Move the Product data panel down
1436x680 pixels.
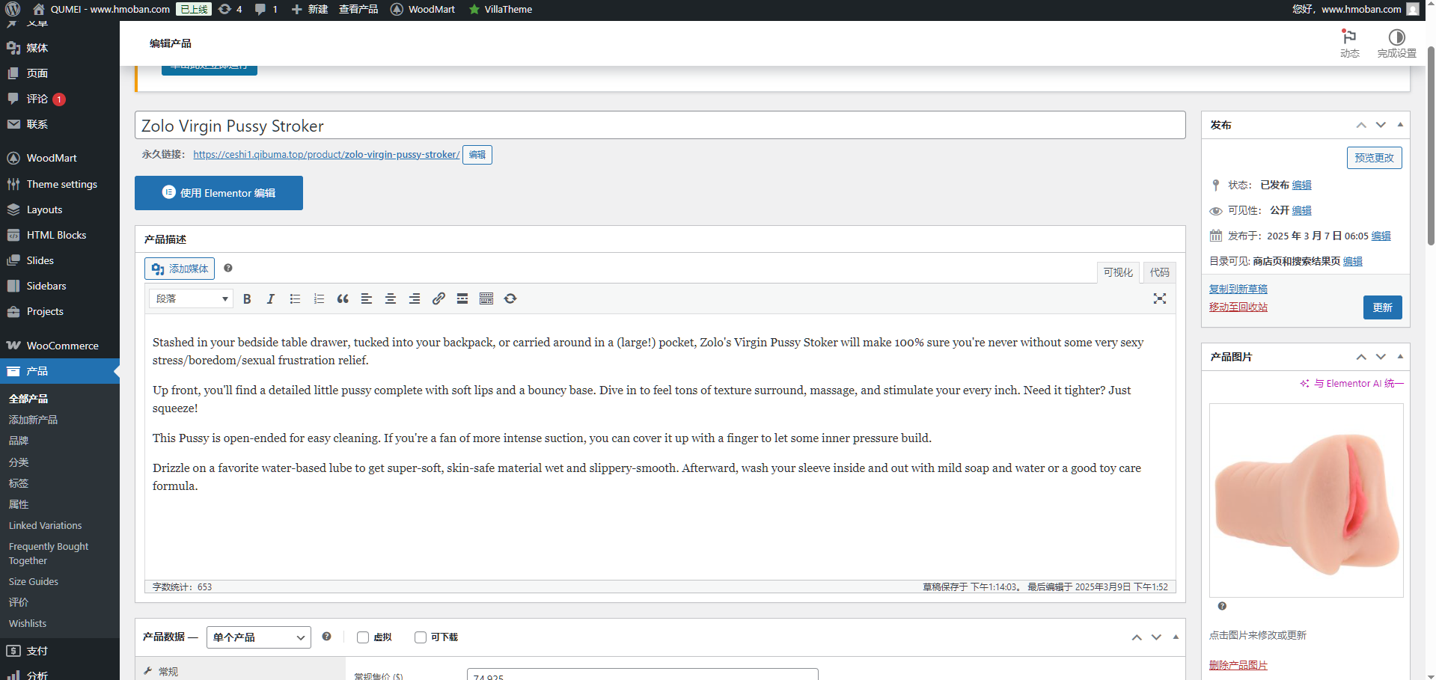click(x=1156, y=637)
